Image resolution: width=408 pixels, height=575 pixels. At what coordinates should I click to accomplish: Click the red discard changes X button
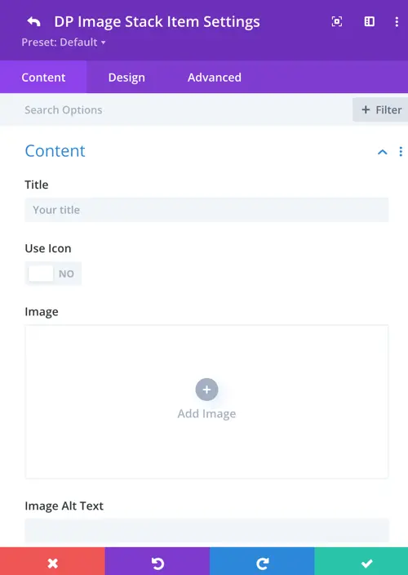click(x=52, y=561)
